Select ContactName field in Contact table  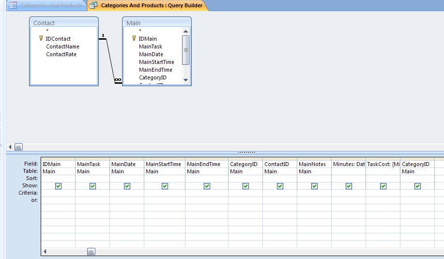[x=62, y=46]
